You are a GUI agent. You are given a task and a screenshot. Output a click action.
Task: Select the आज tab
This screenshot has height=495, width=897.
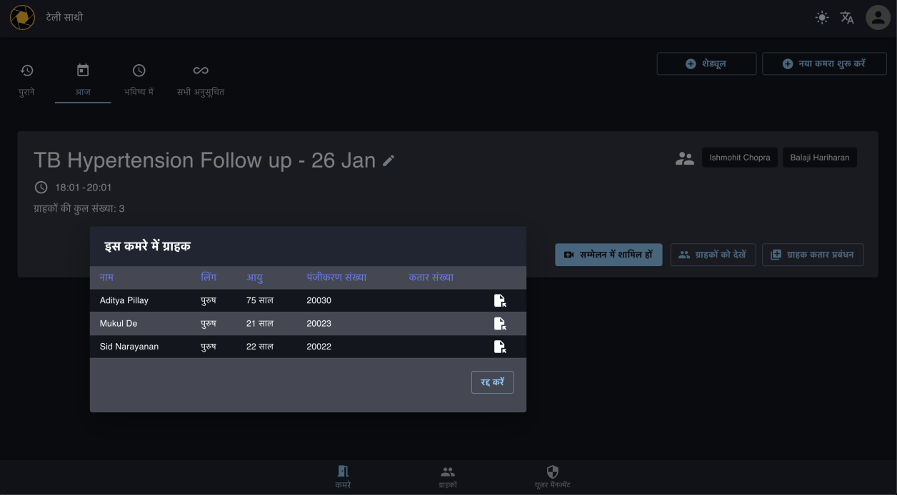(x=83, y=80)
